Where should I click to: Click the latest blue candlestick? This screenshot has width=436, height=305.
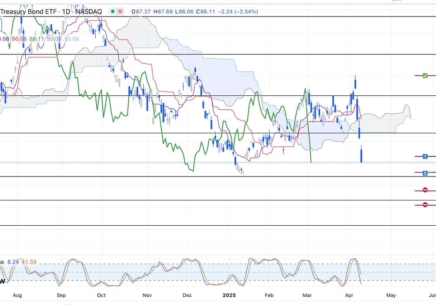click(362, 156)
